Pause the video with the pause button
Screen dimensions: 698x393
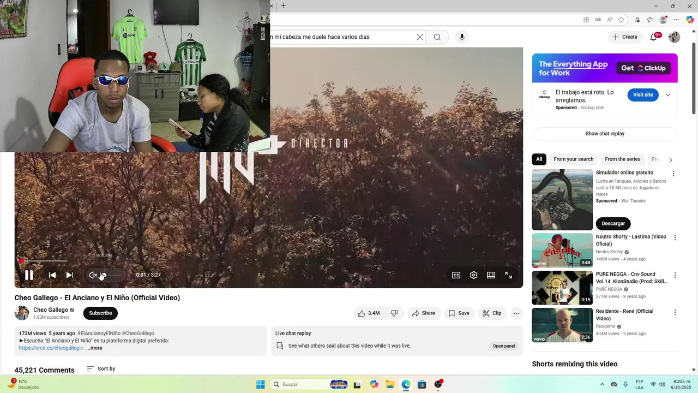point(29,275)
